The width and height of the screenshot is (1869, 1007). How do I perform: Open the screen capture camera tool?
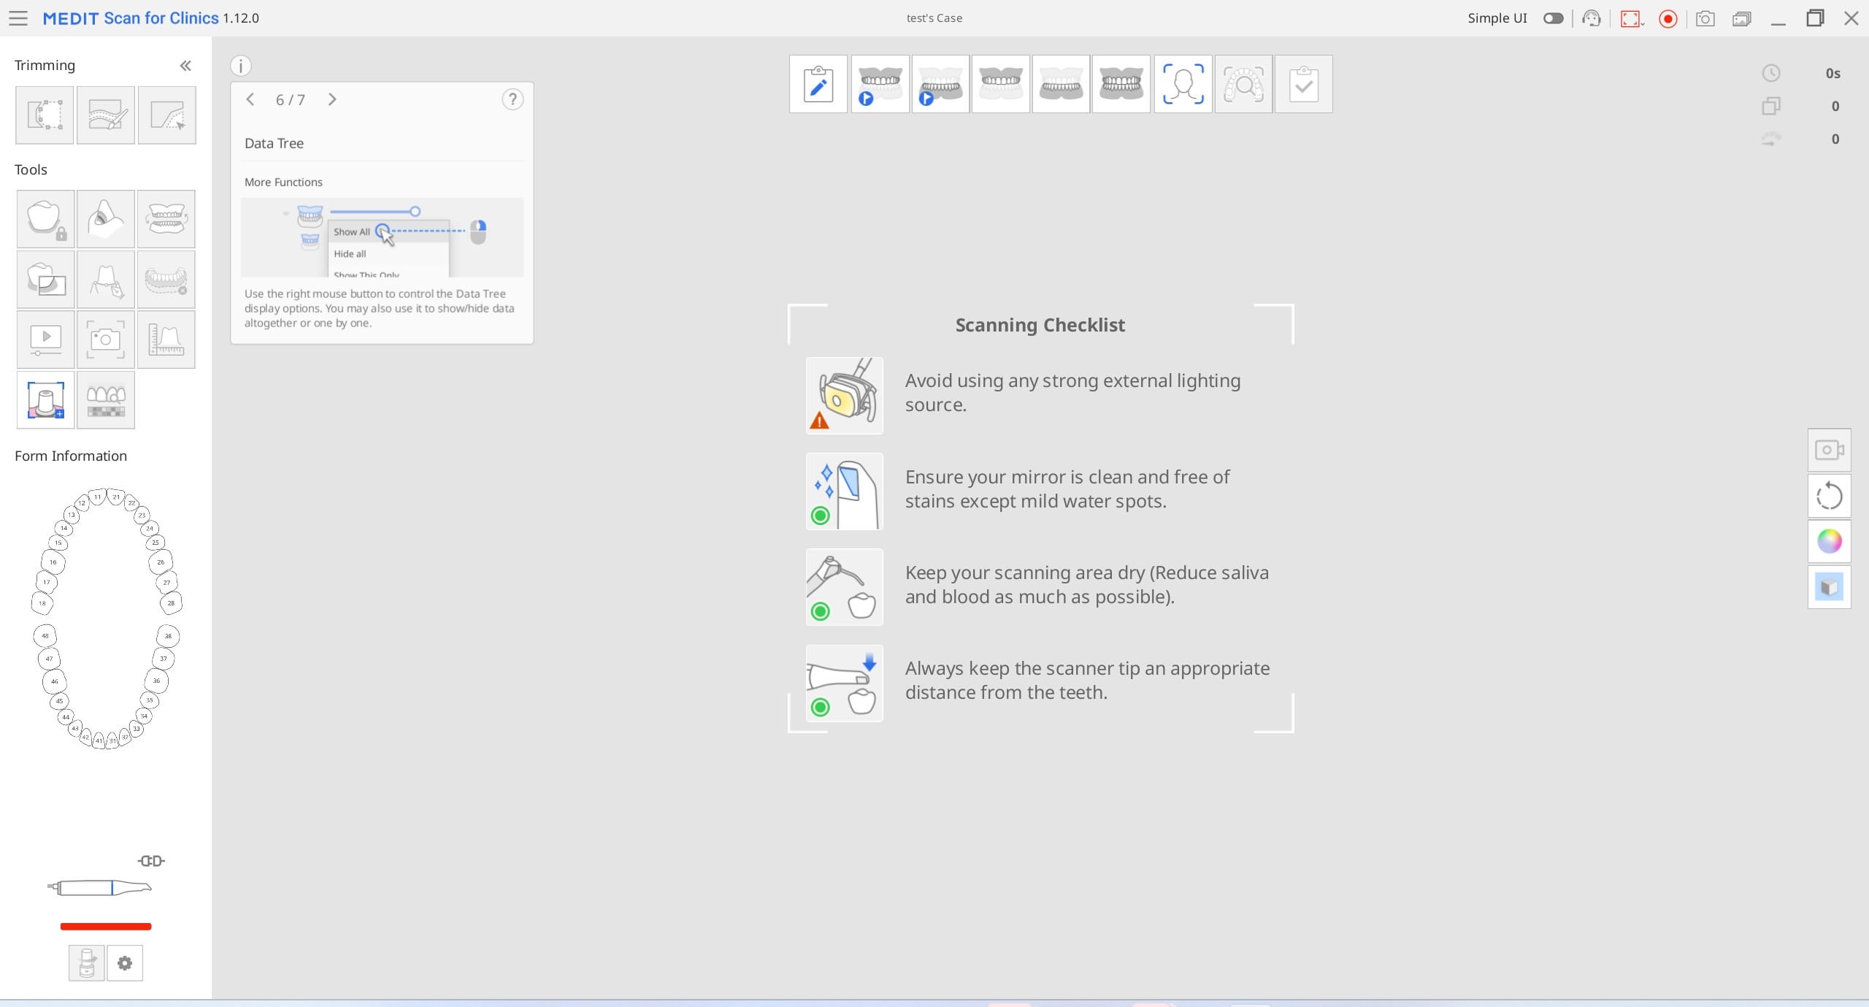tap(106, 340)
